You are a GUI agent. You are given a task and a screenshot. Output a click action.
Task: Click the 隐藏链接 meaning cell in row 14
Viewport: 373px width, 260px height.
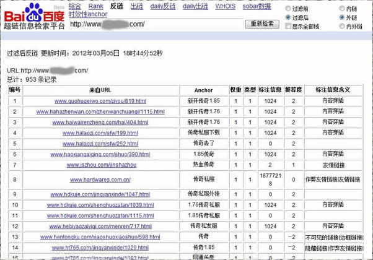coord(334,248)
